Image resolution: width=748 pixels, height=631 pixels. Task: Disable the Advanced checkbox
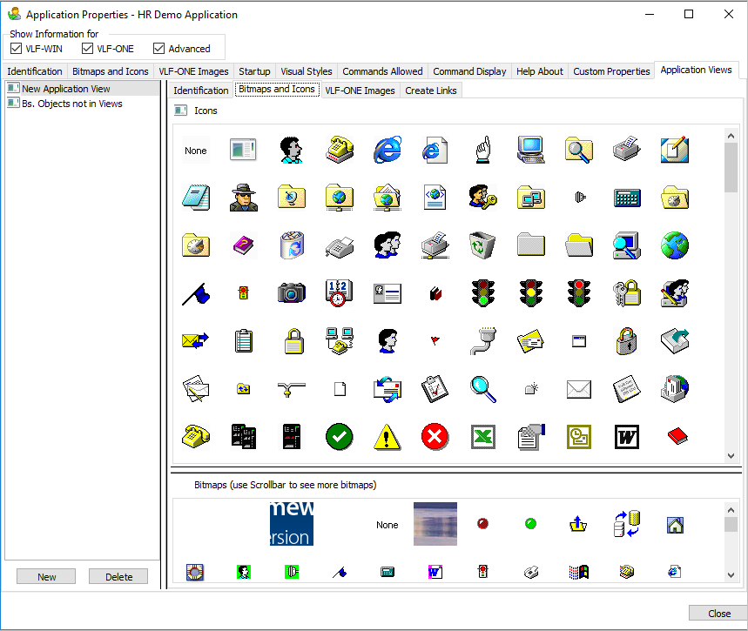158,49
